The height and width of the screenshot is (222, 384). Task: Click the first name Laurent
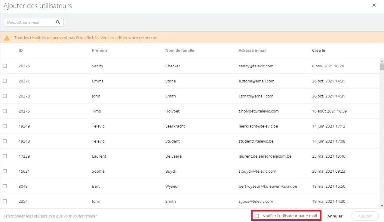[99, 156]
